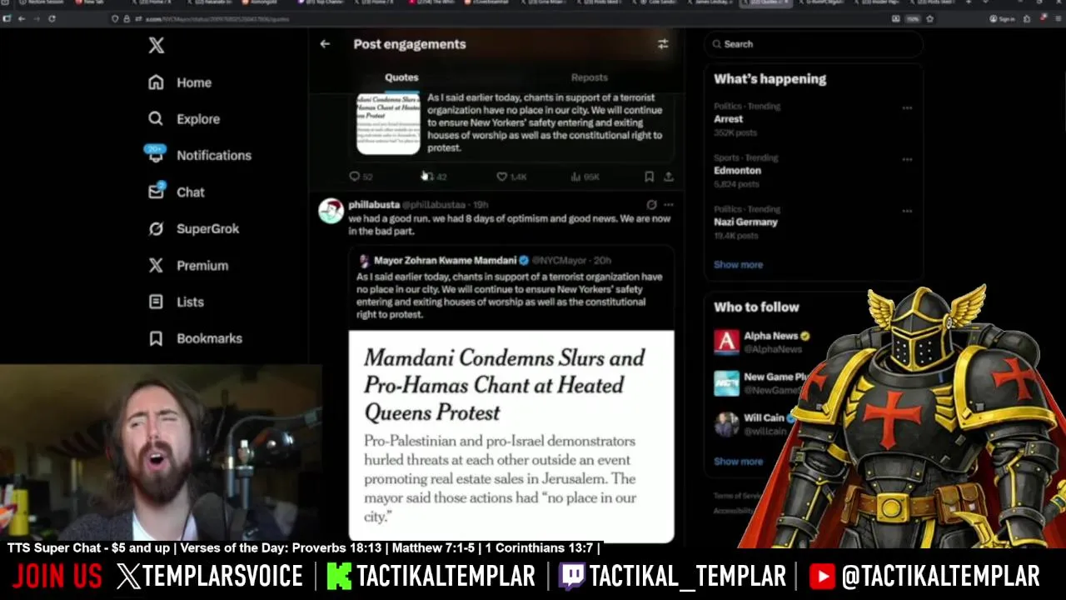
Task: Switch to the Quotes tab
Action: (x=401, y=77)
